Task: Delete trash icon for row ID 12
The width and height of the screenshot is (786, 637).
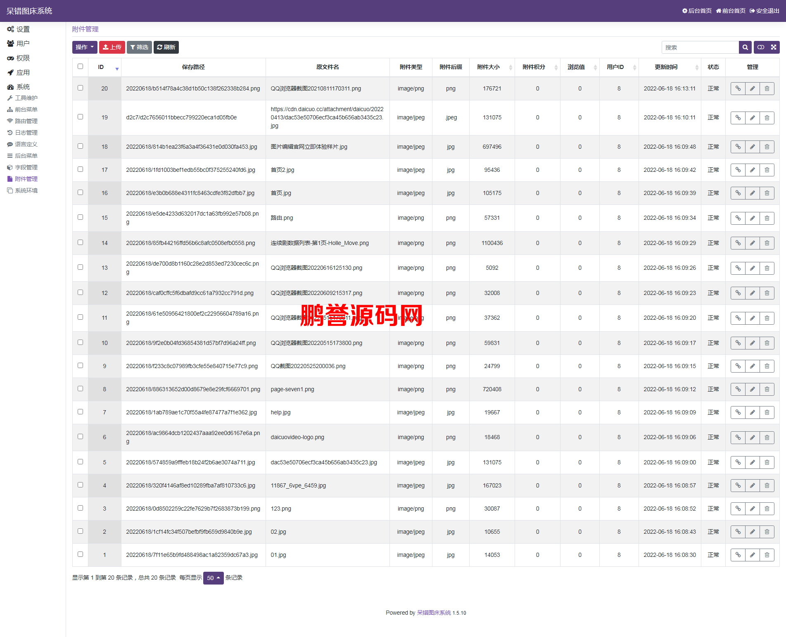Action: coord(767,293)
